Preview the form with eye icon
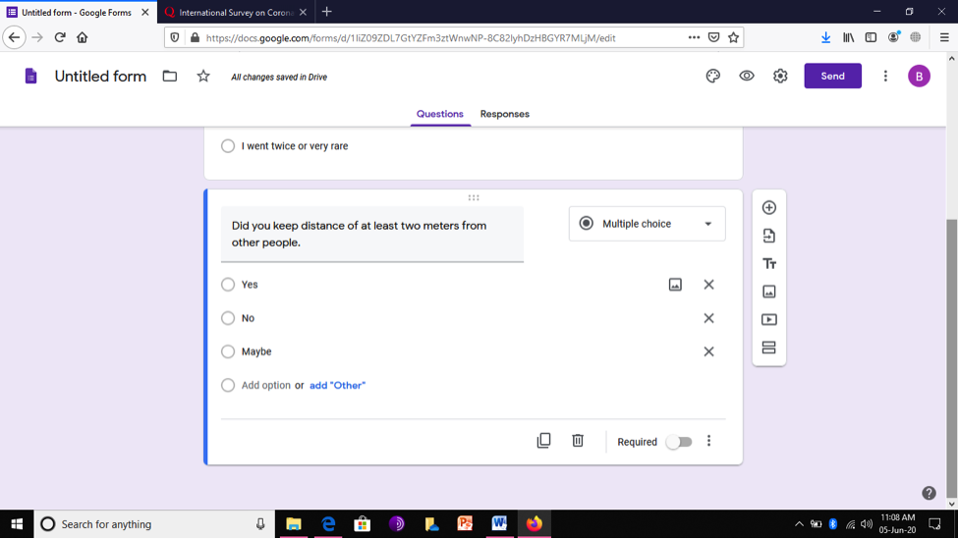This screenshot has height=539, width=958. click(x=747, y=77)
